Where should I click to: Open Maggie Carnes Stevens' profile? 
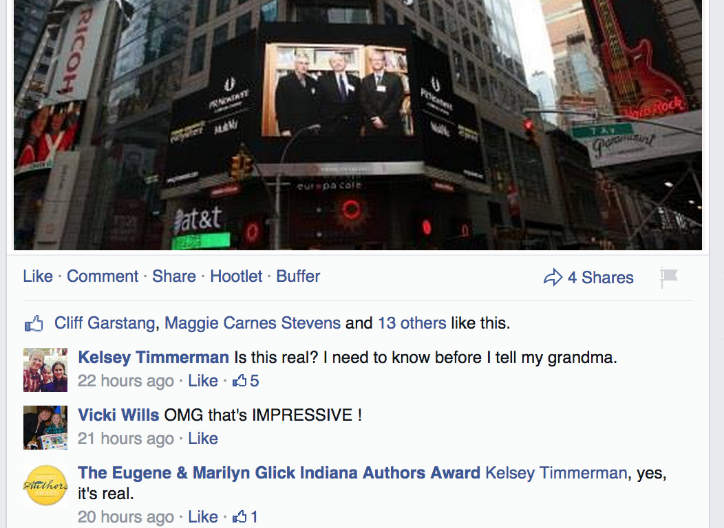253,323
